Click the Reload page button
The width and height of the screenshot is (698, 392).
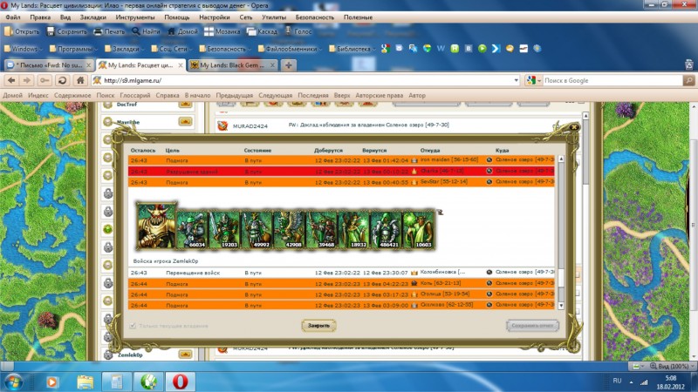pyautogui.click(x=62, y=80)
